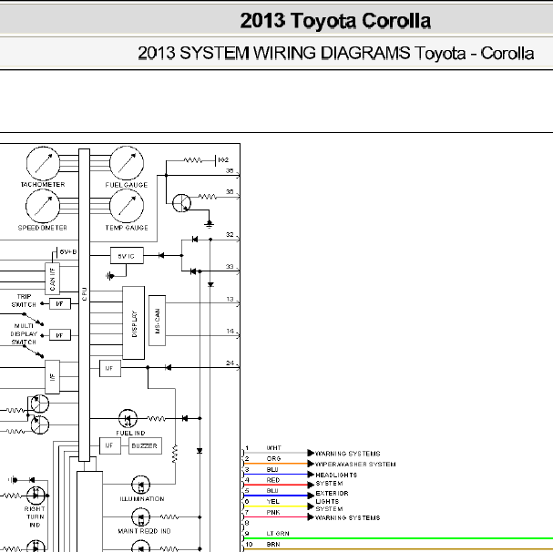553x552 pixels.
Task: Click the IG2 label
Action: coord(223,160)
